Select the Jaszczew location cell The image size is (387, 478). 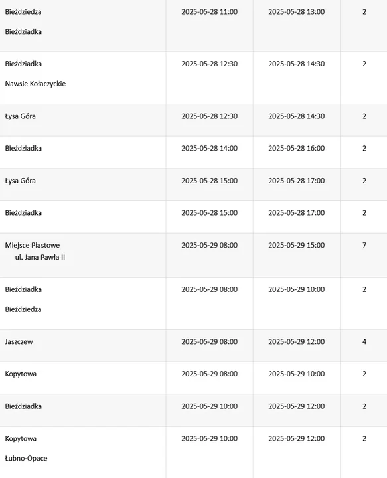(83, 346)
